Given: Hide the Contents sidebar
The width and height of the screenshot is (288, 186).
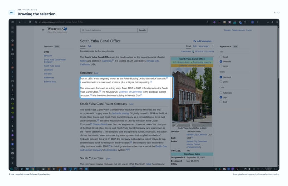Looking at the screenshot, I should pos(57,46).
